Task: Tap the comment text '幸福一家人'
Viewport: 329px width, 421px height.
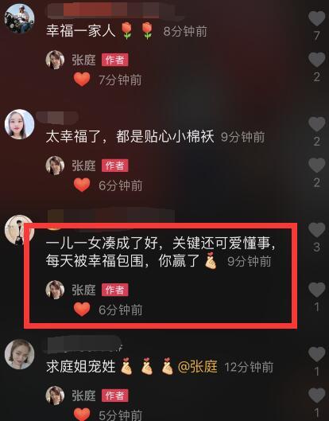Action: coord(80,30)
